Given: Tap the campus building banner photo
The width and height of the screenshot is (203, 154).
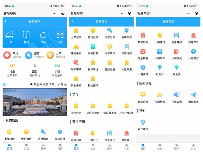Looking at the screenshot, I should coord(35,102).
